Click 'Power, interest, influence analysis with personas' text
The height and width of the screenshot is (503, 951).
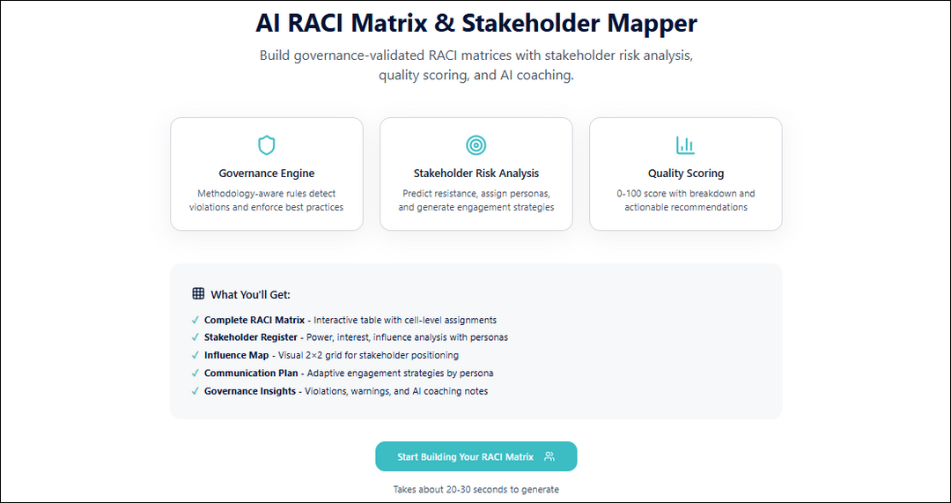(409, 337)
